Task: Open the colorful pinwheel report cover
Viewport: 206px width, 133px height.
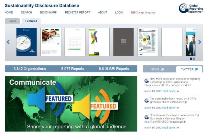Action: pyautogui.click(x=99, y=42)
